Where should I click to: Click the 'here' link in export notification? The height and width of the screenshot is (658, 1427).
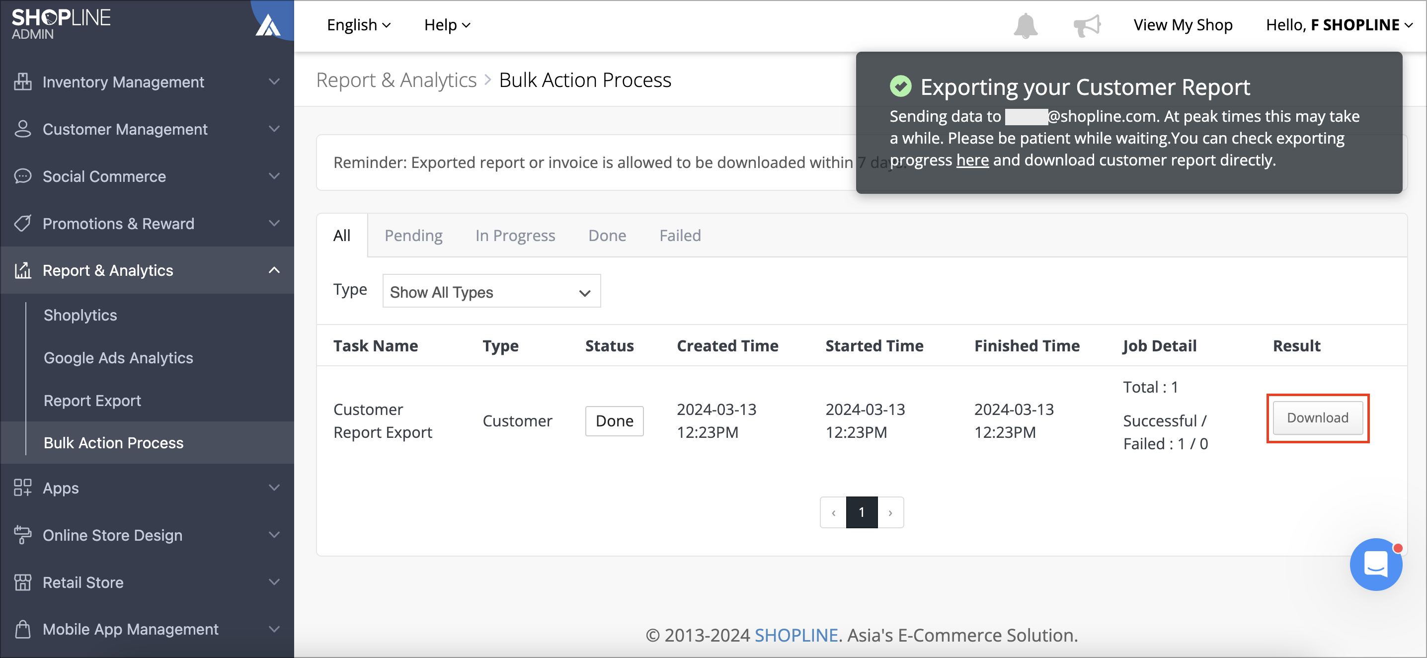[x=972, y=160]
